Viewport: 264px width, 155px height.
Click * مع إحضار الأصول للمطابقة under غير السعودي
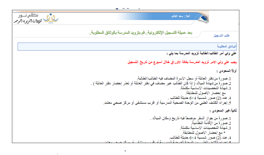point(204,133)
